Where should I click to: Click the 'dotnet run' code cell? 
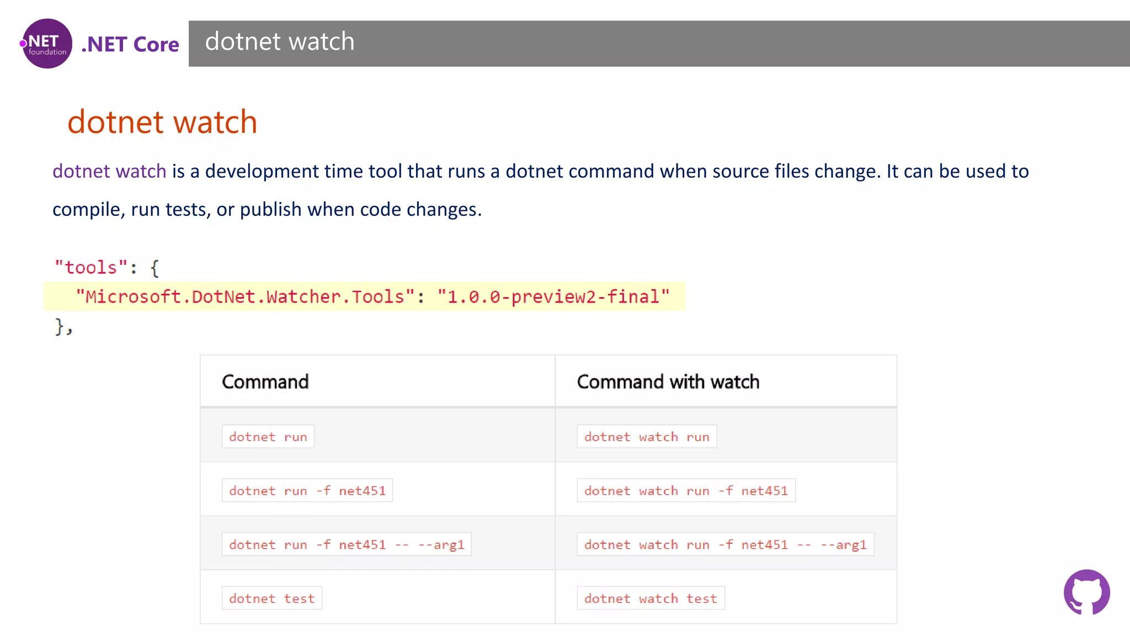tap(268, 437)
